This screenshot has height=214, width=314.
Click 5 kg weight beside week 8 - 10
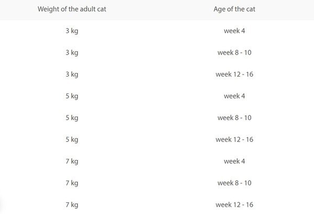71,117
